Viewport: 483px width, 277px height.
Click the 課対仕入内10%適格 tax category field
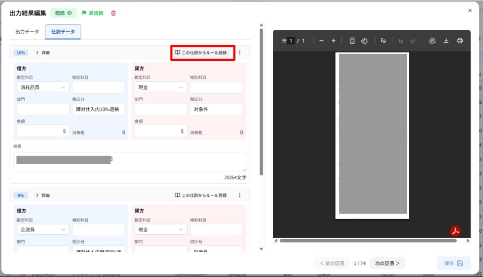click(98, 109)
